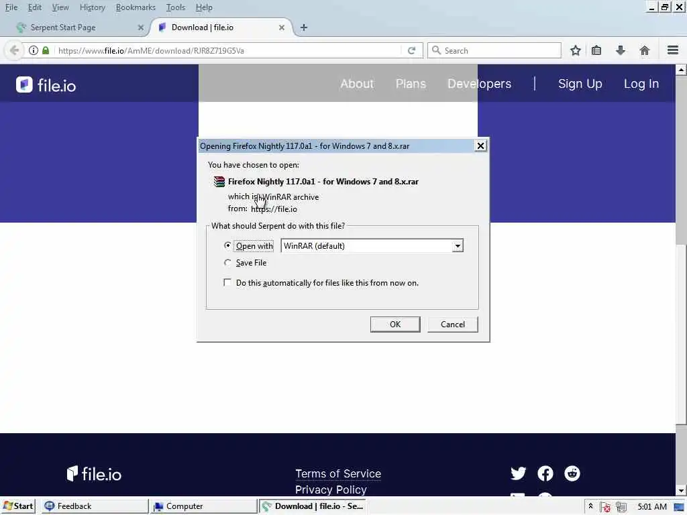Click the URL address field
This screenshot has height=515, width=687.
pyautogui.click(x=228, y=50)
